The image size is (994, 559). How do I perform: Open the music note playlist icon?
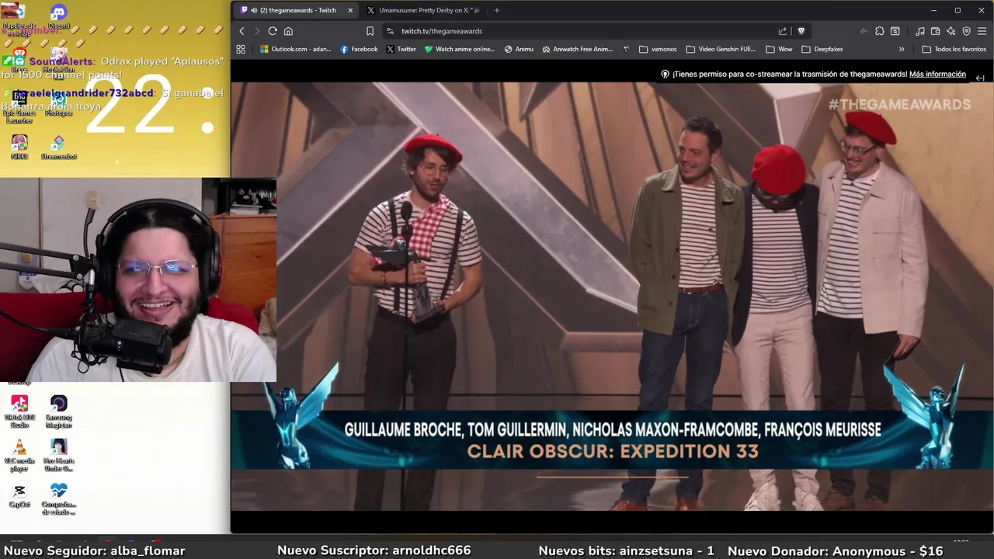pyautogui.click(x=920, y=31)
